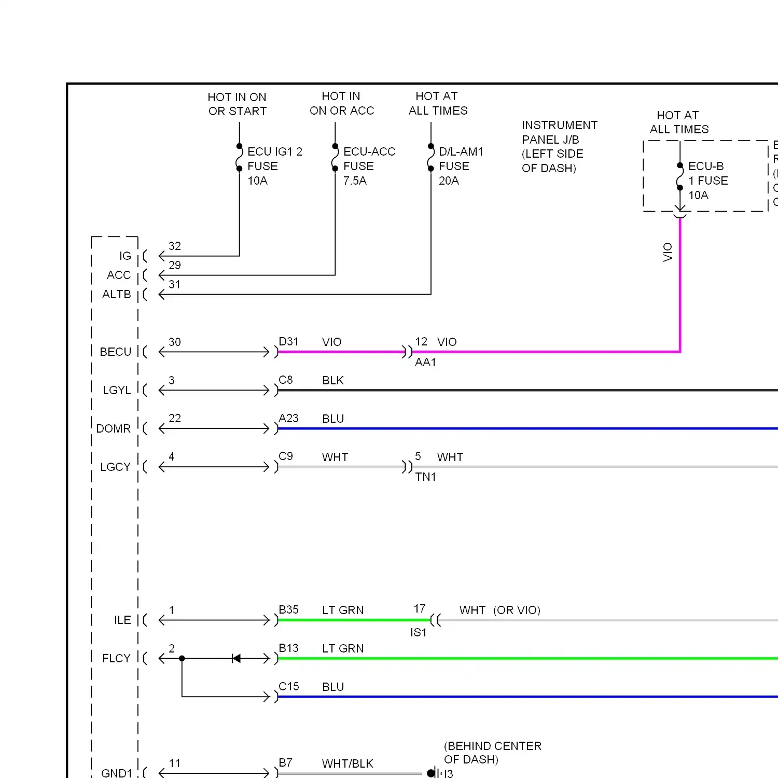Select pin number 31 on the ALTB line
Viewport: 778px width, 778px height.
point(175,284)
